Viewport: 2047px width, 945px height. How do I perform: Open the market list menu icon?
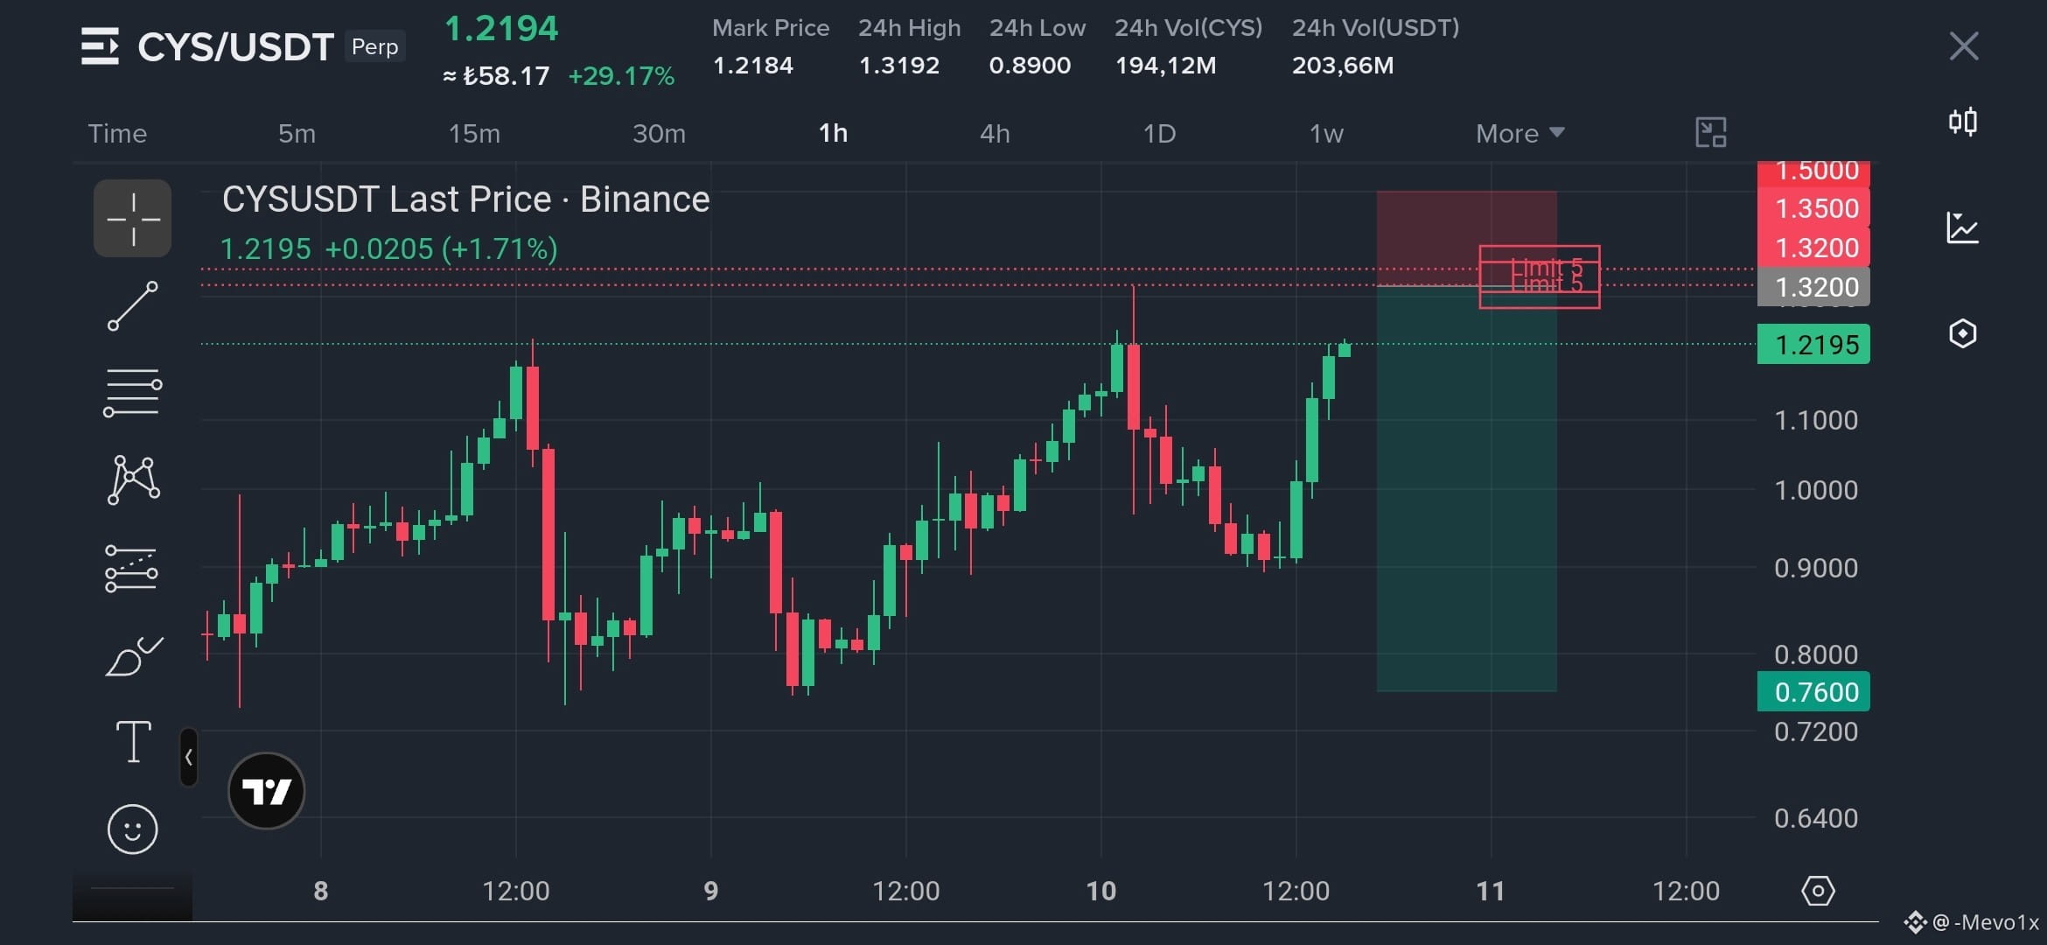tap(100, 45)
